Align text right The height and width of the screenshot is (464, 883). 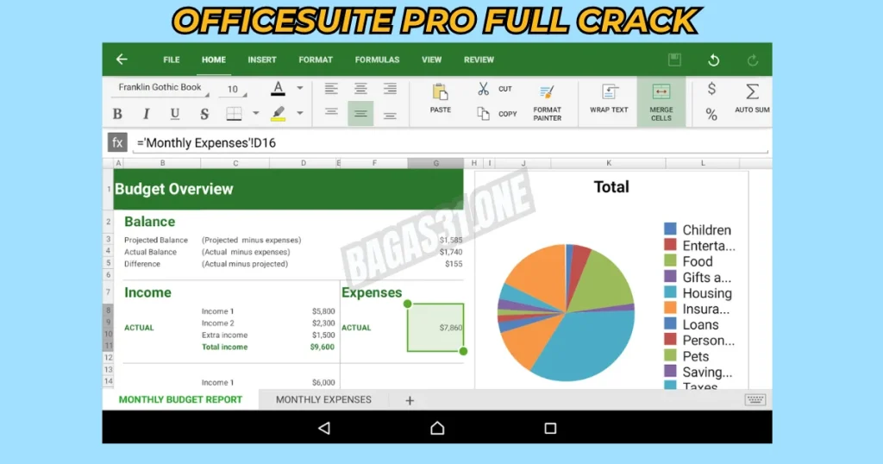pos(390,89)
